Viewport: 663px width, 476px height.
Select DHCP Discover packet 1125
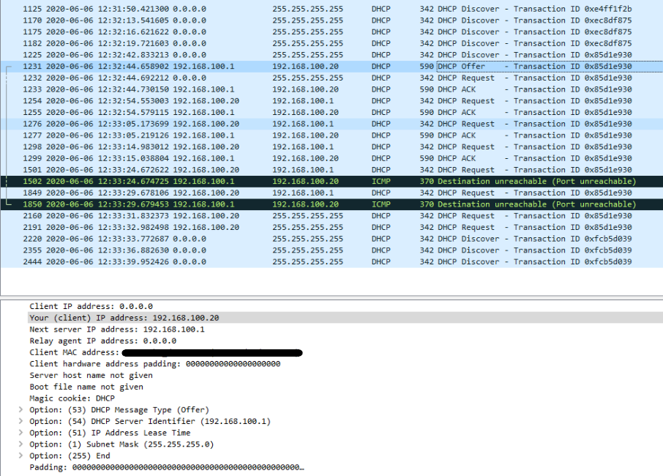point(220,9)
